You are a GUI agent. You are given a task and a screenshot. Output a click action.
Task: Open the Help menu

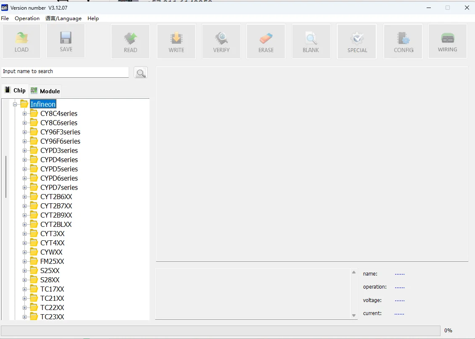point(93,18)
